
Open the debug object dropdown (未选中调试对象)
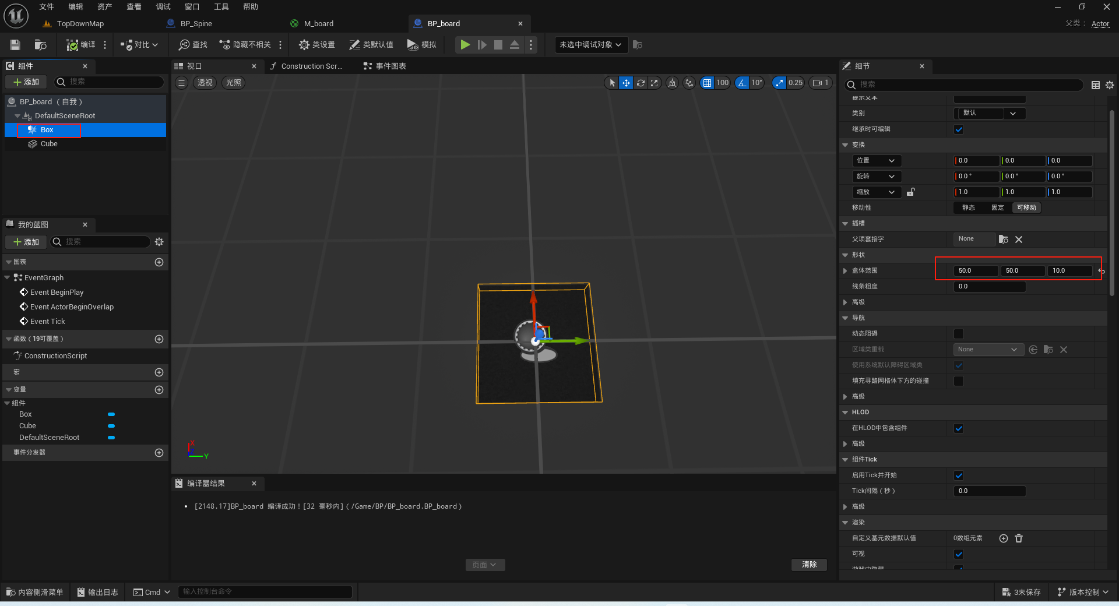pos(591,45)
